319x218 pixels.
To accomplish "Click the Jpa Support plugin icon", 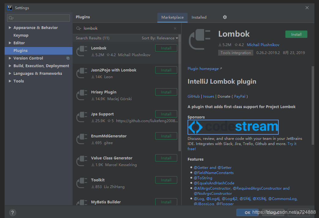I will 82,117.
